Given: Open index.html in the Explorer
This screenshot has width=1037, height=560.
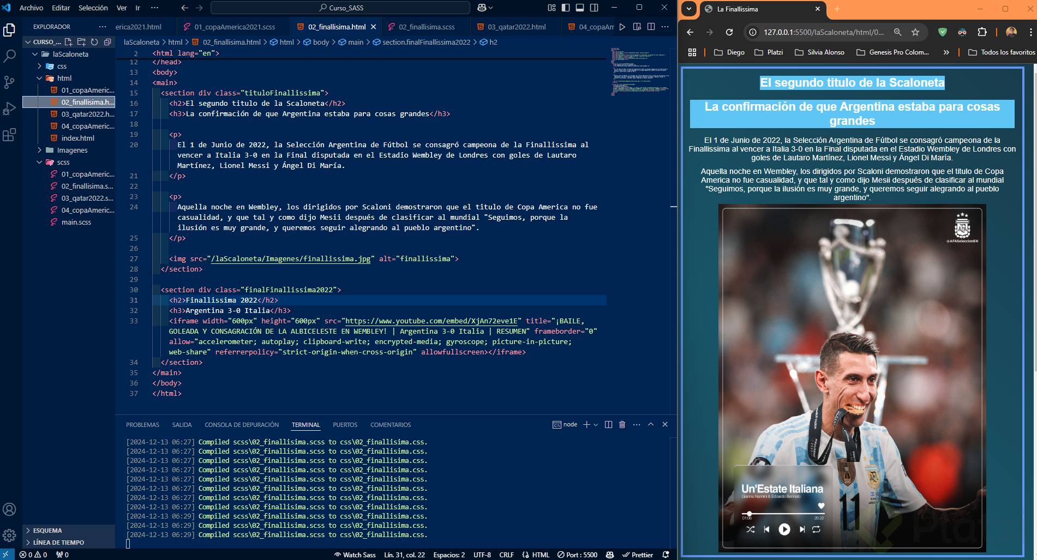Looking at the screenshot, I should coord(77,138).
